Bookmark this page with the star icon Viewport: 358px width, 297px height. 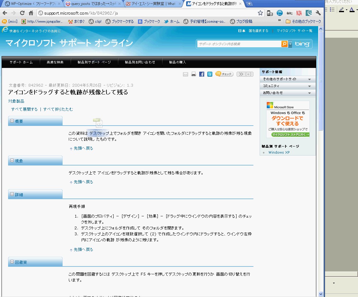[260, 13]
